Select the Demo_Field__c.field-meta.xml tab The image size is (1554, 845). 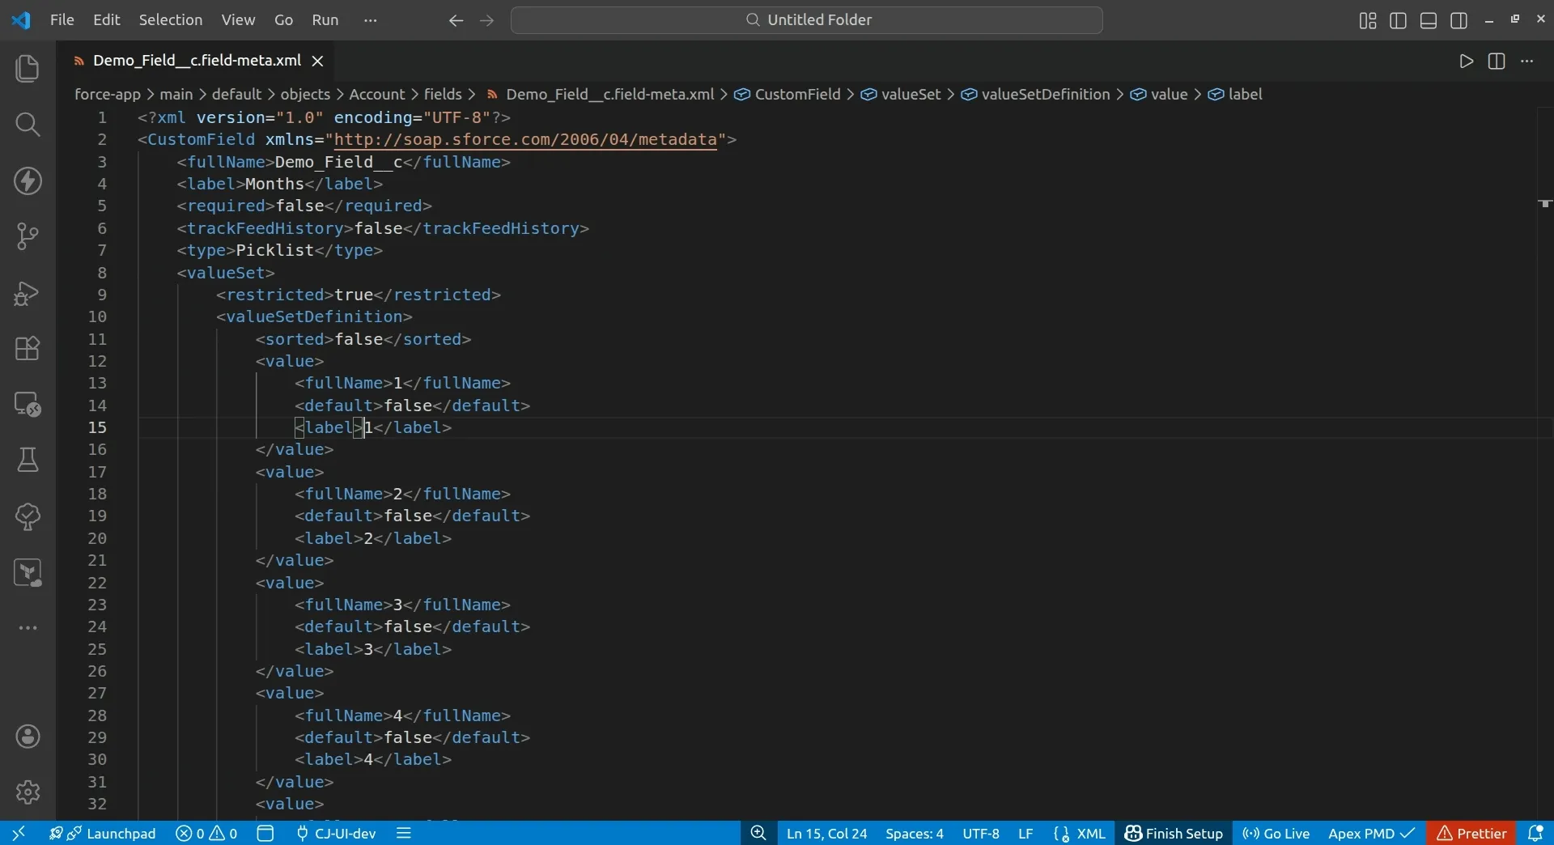coord(196,61)
